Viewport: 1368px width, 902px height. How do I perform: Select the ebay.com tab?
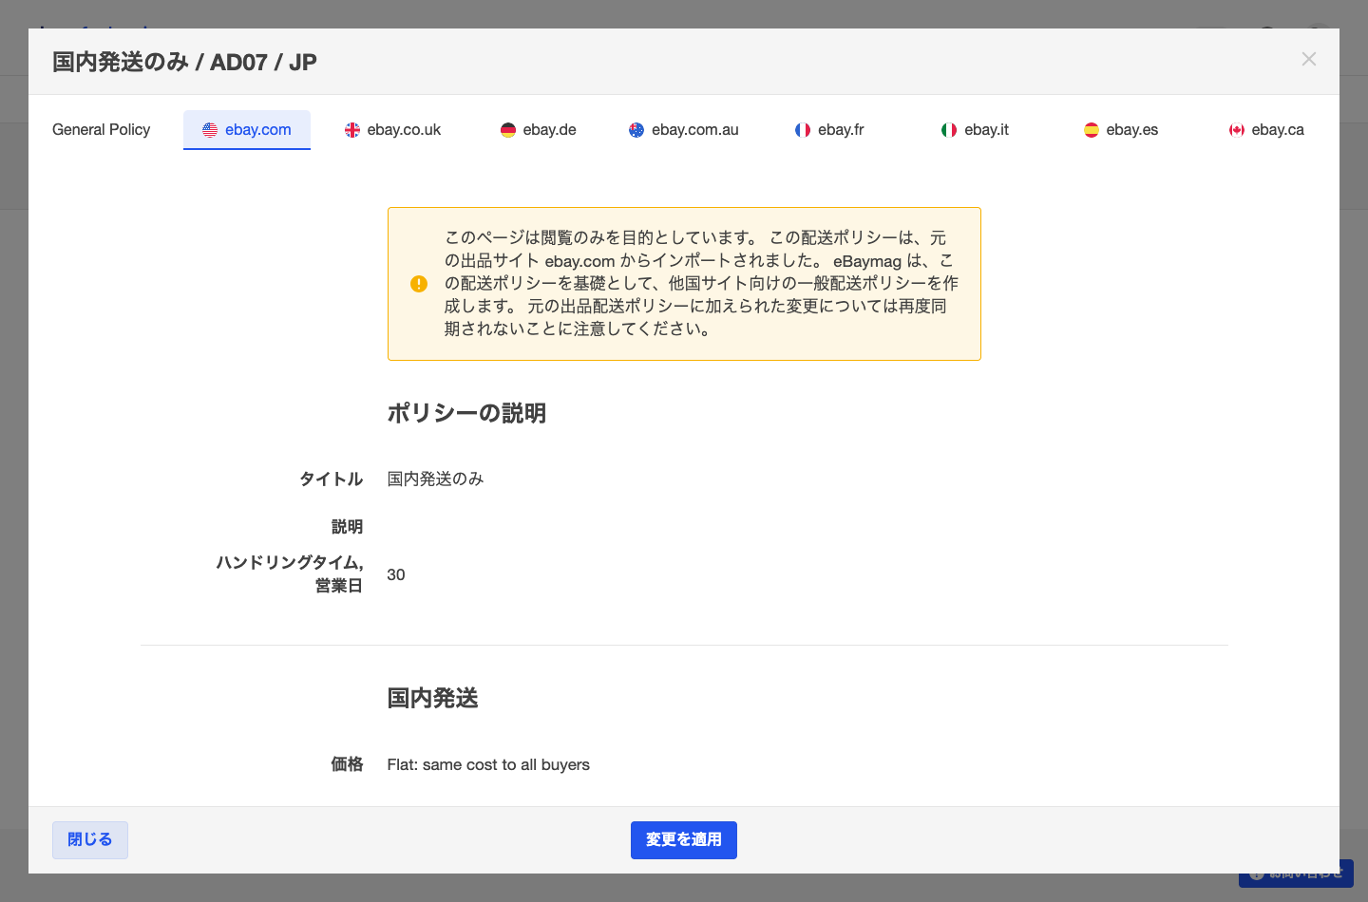pyautogui.click(x=247, y=130)
